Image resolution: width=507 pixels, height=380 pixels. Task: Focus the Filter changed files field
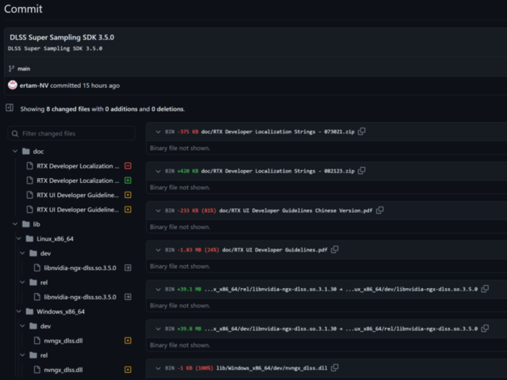tap(71, 134)
